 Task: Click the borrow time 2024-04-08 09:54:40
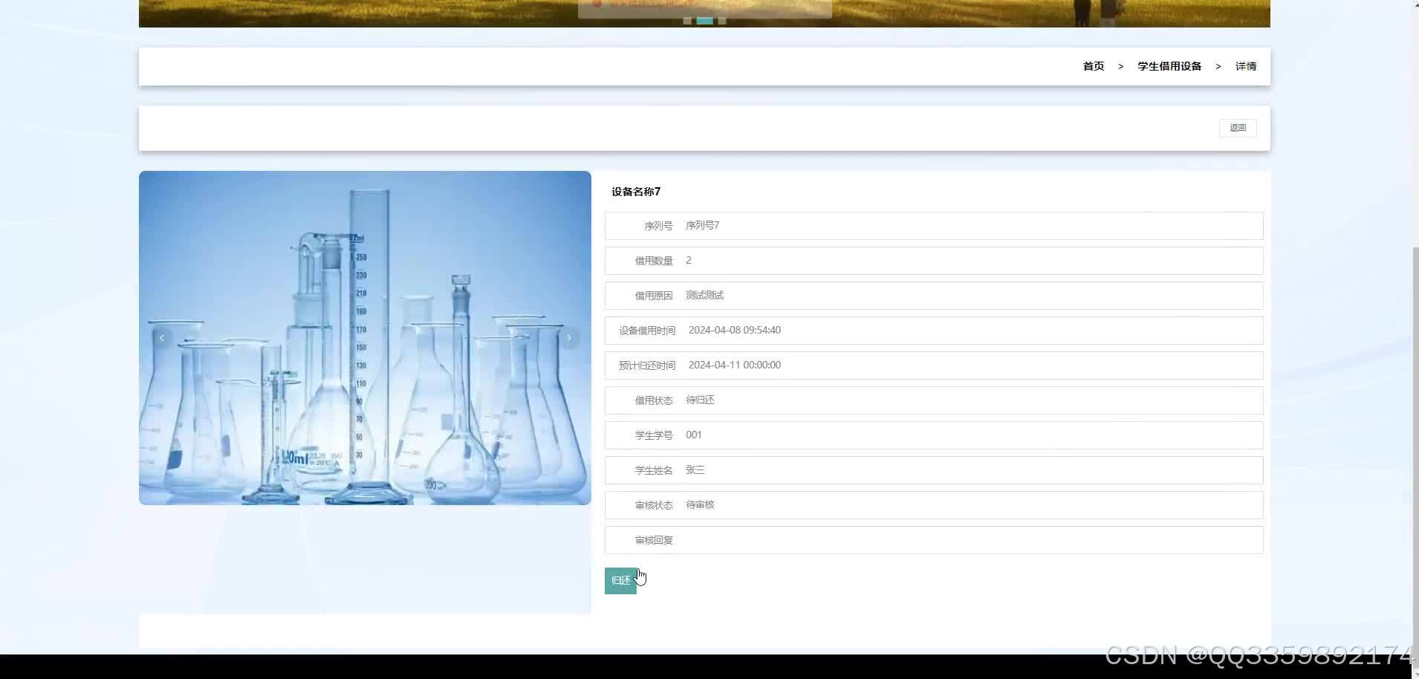(734, 330)
